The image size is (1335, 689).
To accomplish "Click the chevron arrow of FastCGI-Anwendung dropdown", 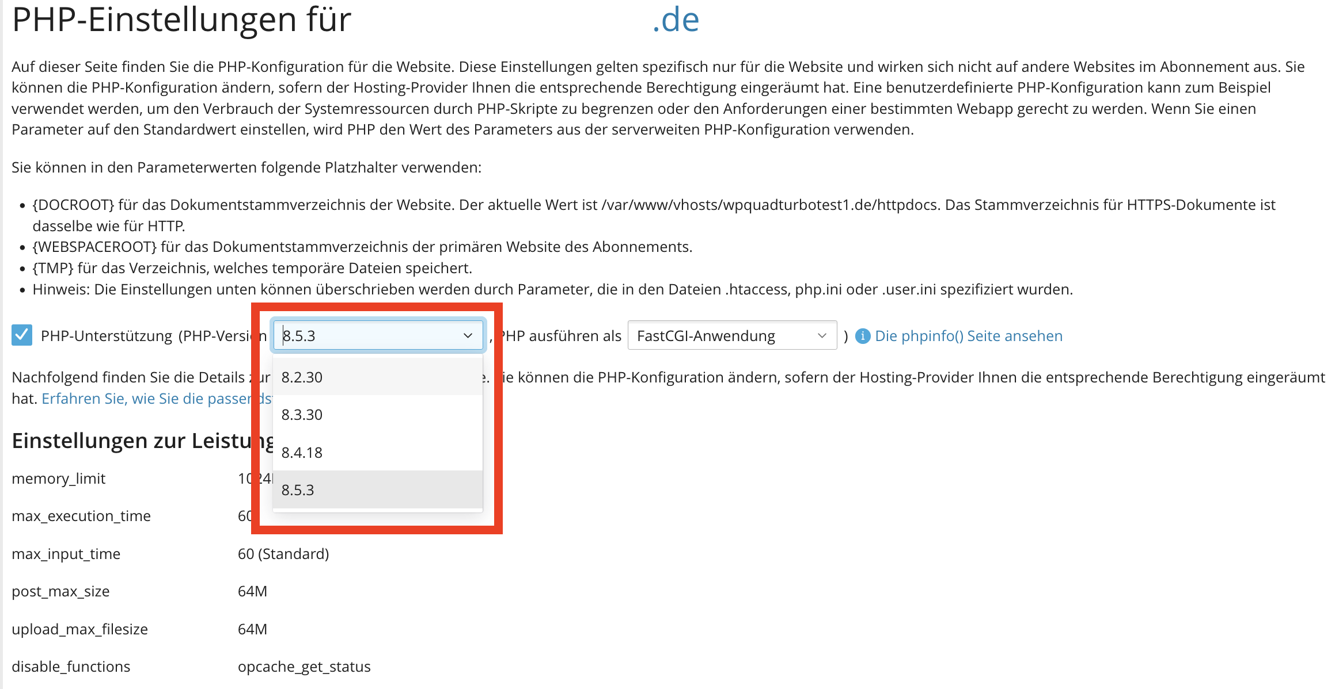I will (822, 335).
